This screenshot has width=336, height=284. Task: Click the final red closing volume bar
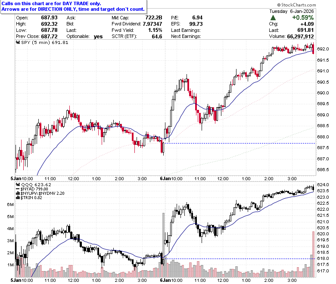pos(313,254)
